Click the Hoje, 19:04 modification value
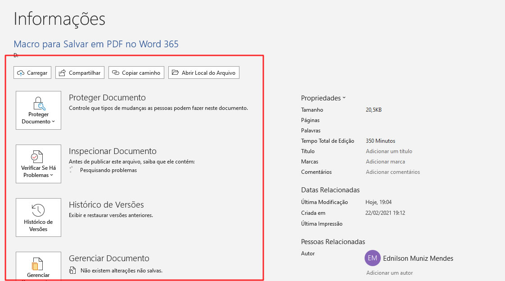 [x=379, y=202]
